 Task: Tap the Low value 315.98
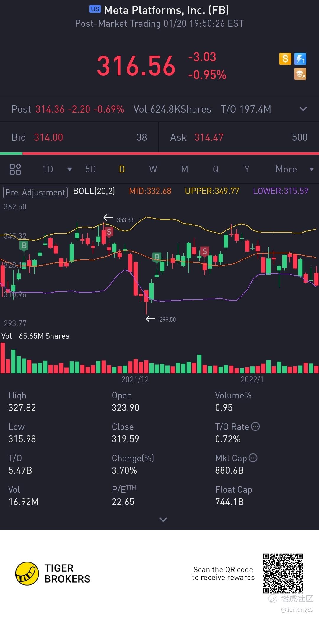coord(22,439)
